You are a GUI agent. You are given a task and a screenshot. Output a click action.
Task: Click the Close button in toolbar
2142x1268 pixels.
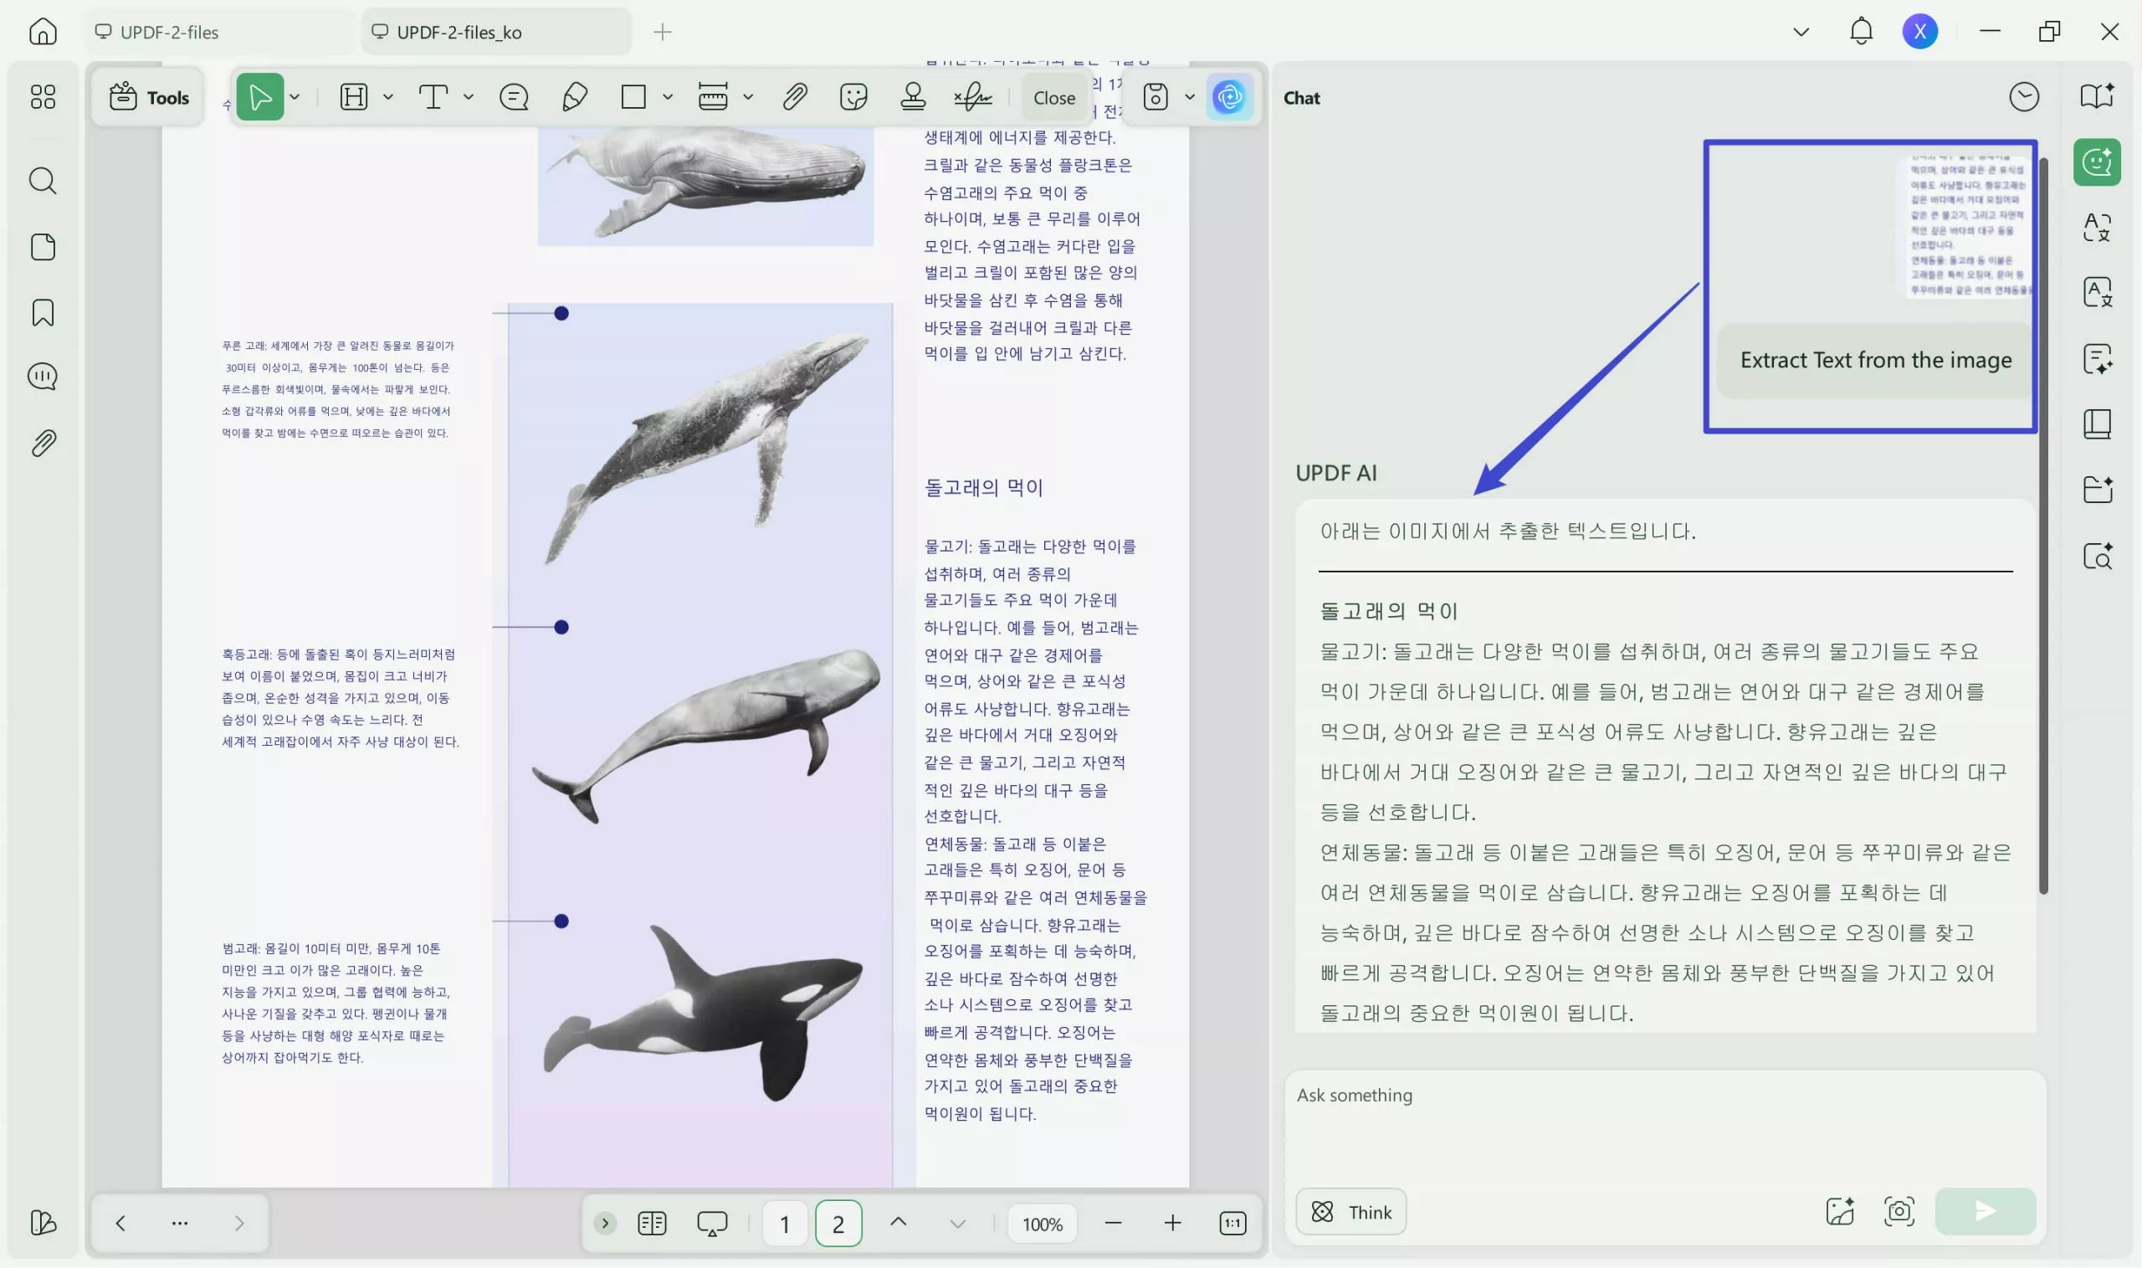click(1054, 97)
